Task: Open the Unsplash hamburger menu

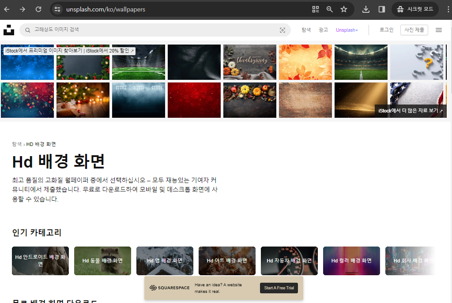Action: click(x=439, y=30)
